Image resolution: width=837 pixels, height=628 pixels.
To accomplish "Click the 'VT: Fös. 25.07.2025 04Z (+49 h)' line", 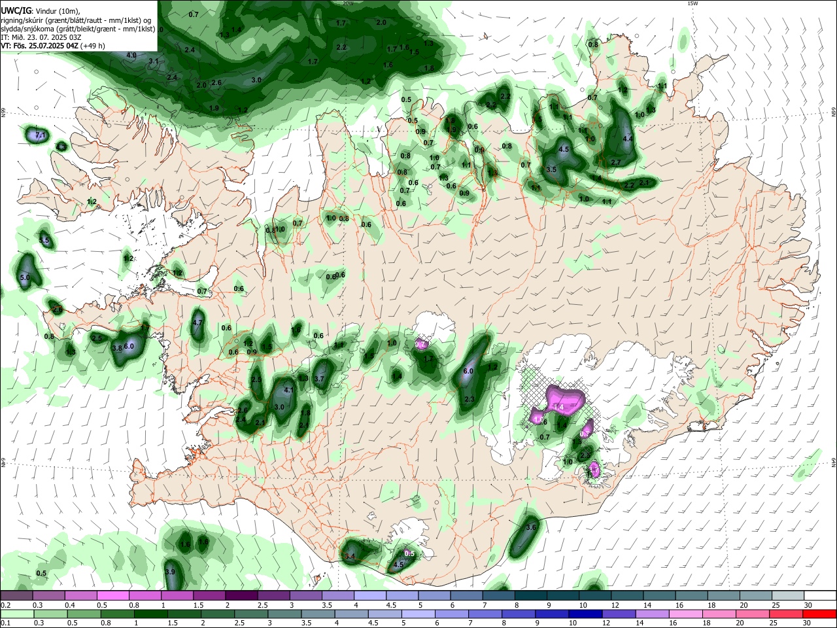I will [x=53, y=46].
